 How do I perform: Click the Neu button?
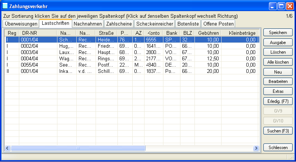277,71
